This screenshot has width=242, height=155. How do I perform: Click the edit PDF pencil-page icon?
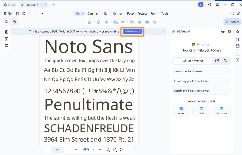(115, 22)
